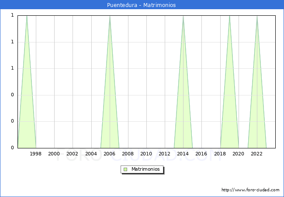Viewport: 284px width, 197px height.
Task: Select the 2019 data spike
Action: [229, 17]
